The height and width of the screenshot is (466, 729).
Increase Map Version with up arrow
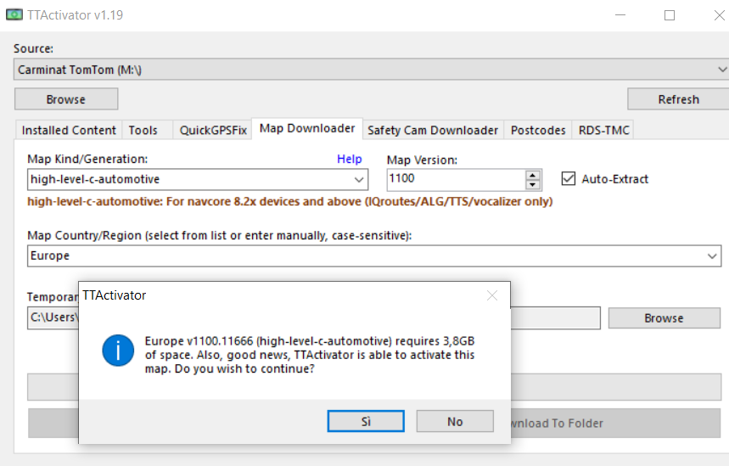pyautogui.click(x=533, y=176)
